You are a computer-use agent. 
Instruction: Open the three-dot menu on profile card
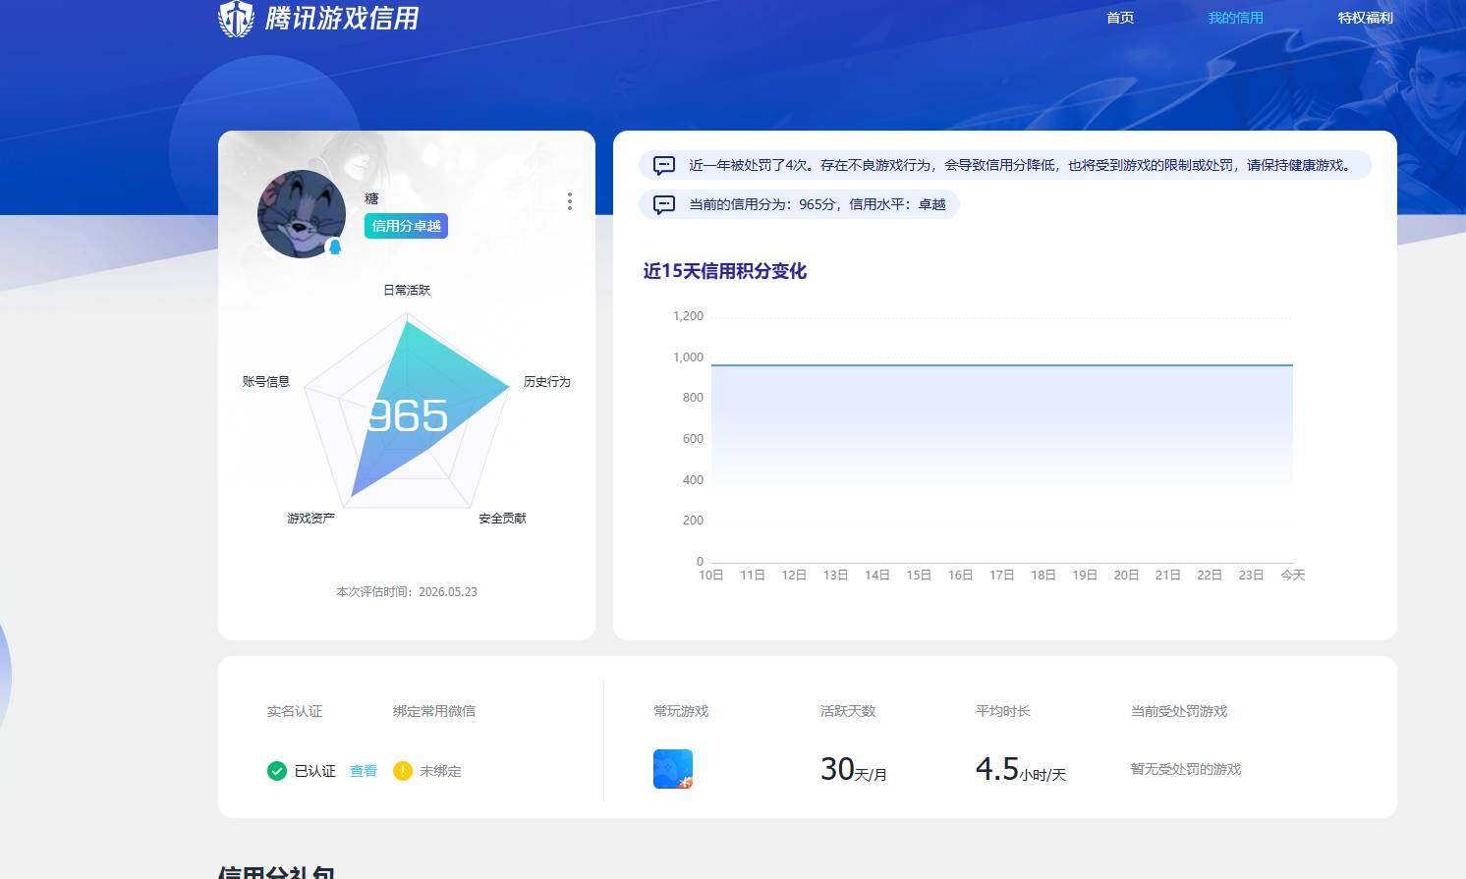[570, 201]
